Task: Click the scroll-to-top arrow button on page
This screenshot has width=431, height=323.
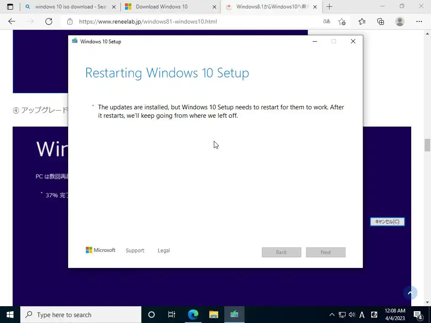Action: coord(410,293)
